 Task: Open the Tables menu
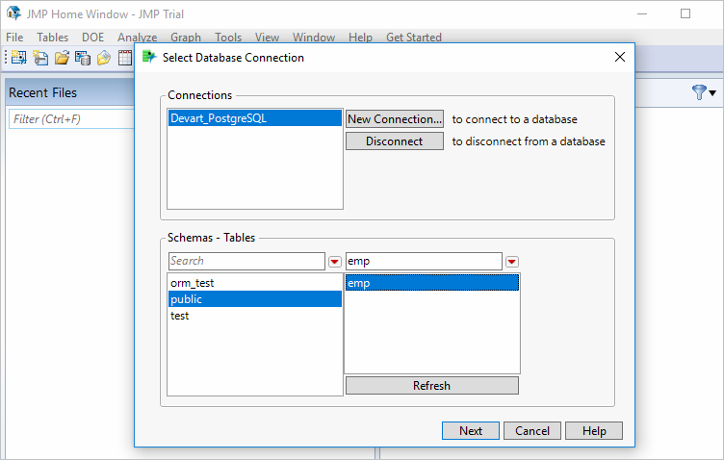coord(53,38)
